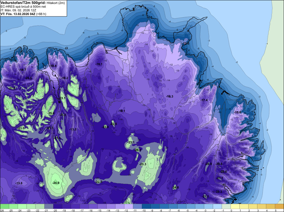Viewport: 284px width, 212px height.
Task: Pick the pale lilac -12 legend swatch
Action: [x=129, y=206]
